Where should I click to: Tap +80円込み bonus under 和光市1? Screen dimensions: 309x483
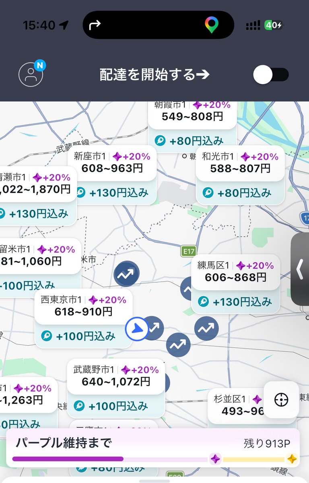244,193
